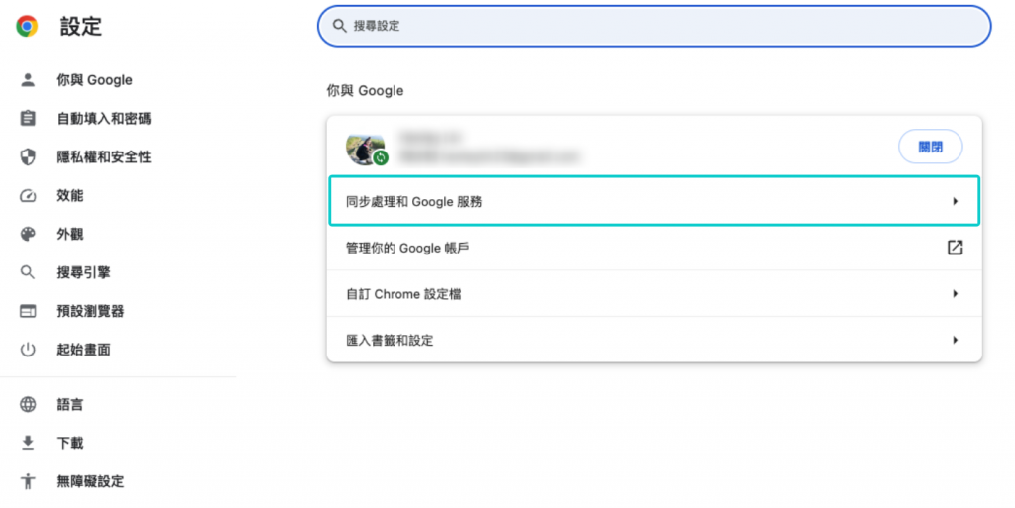Click the shield icon for 隱私權和安全性

[x=28, y=157]
